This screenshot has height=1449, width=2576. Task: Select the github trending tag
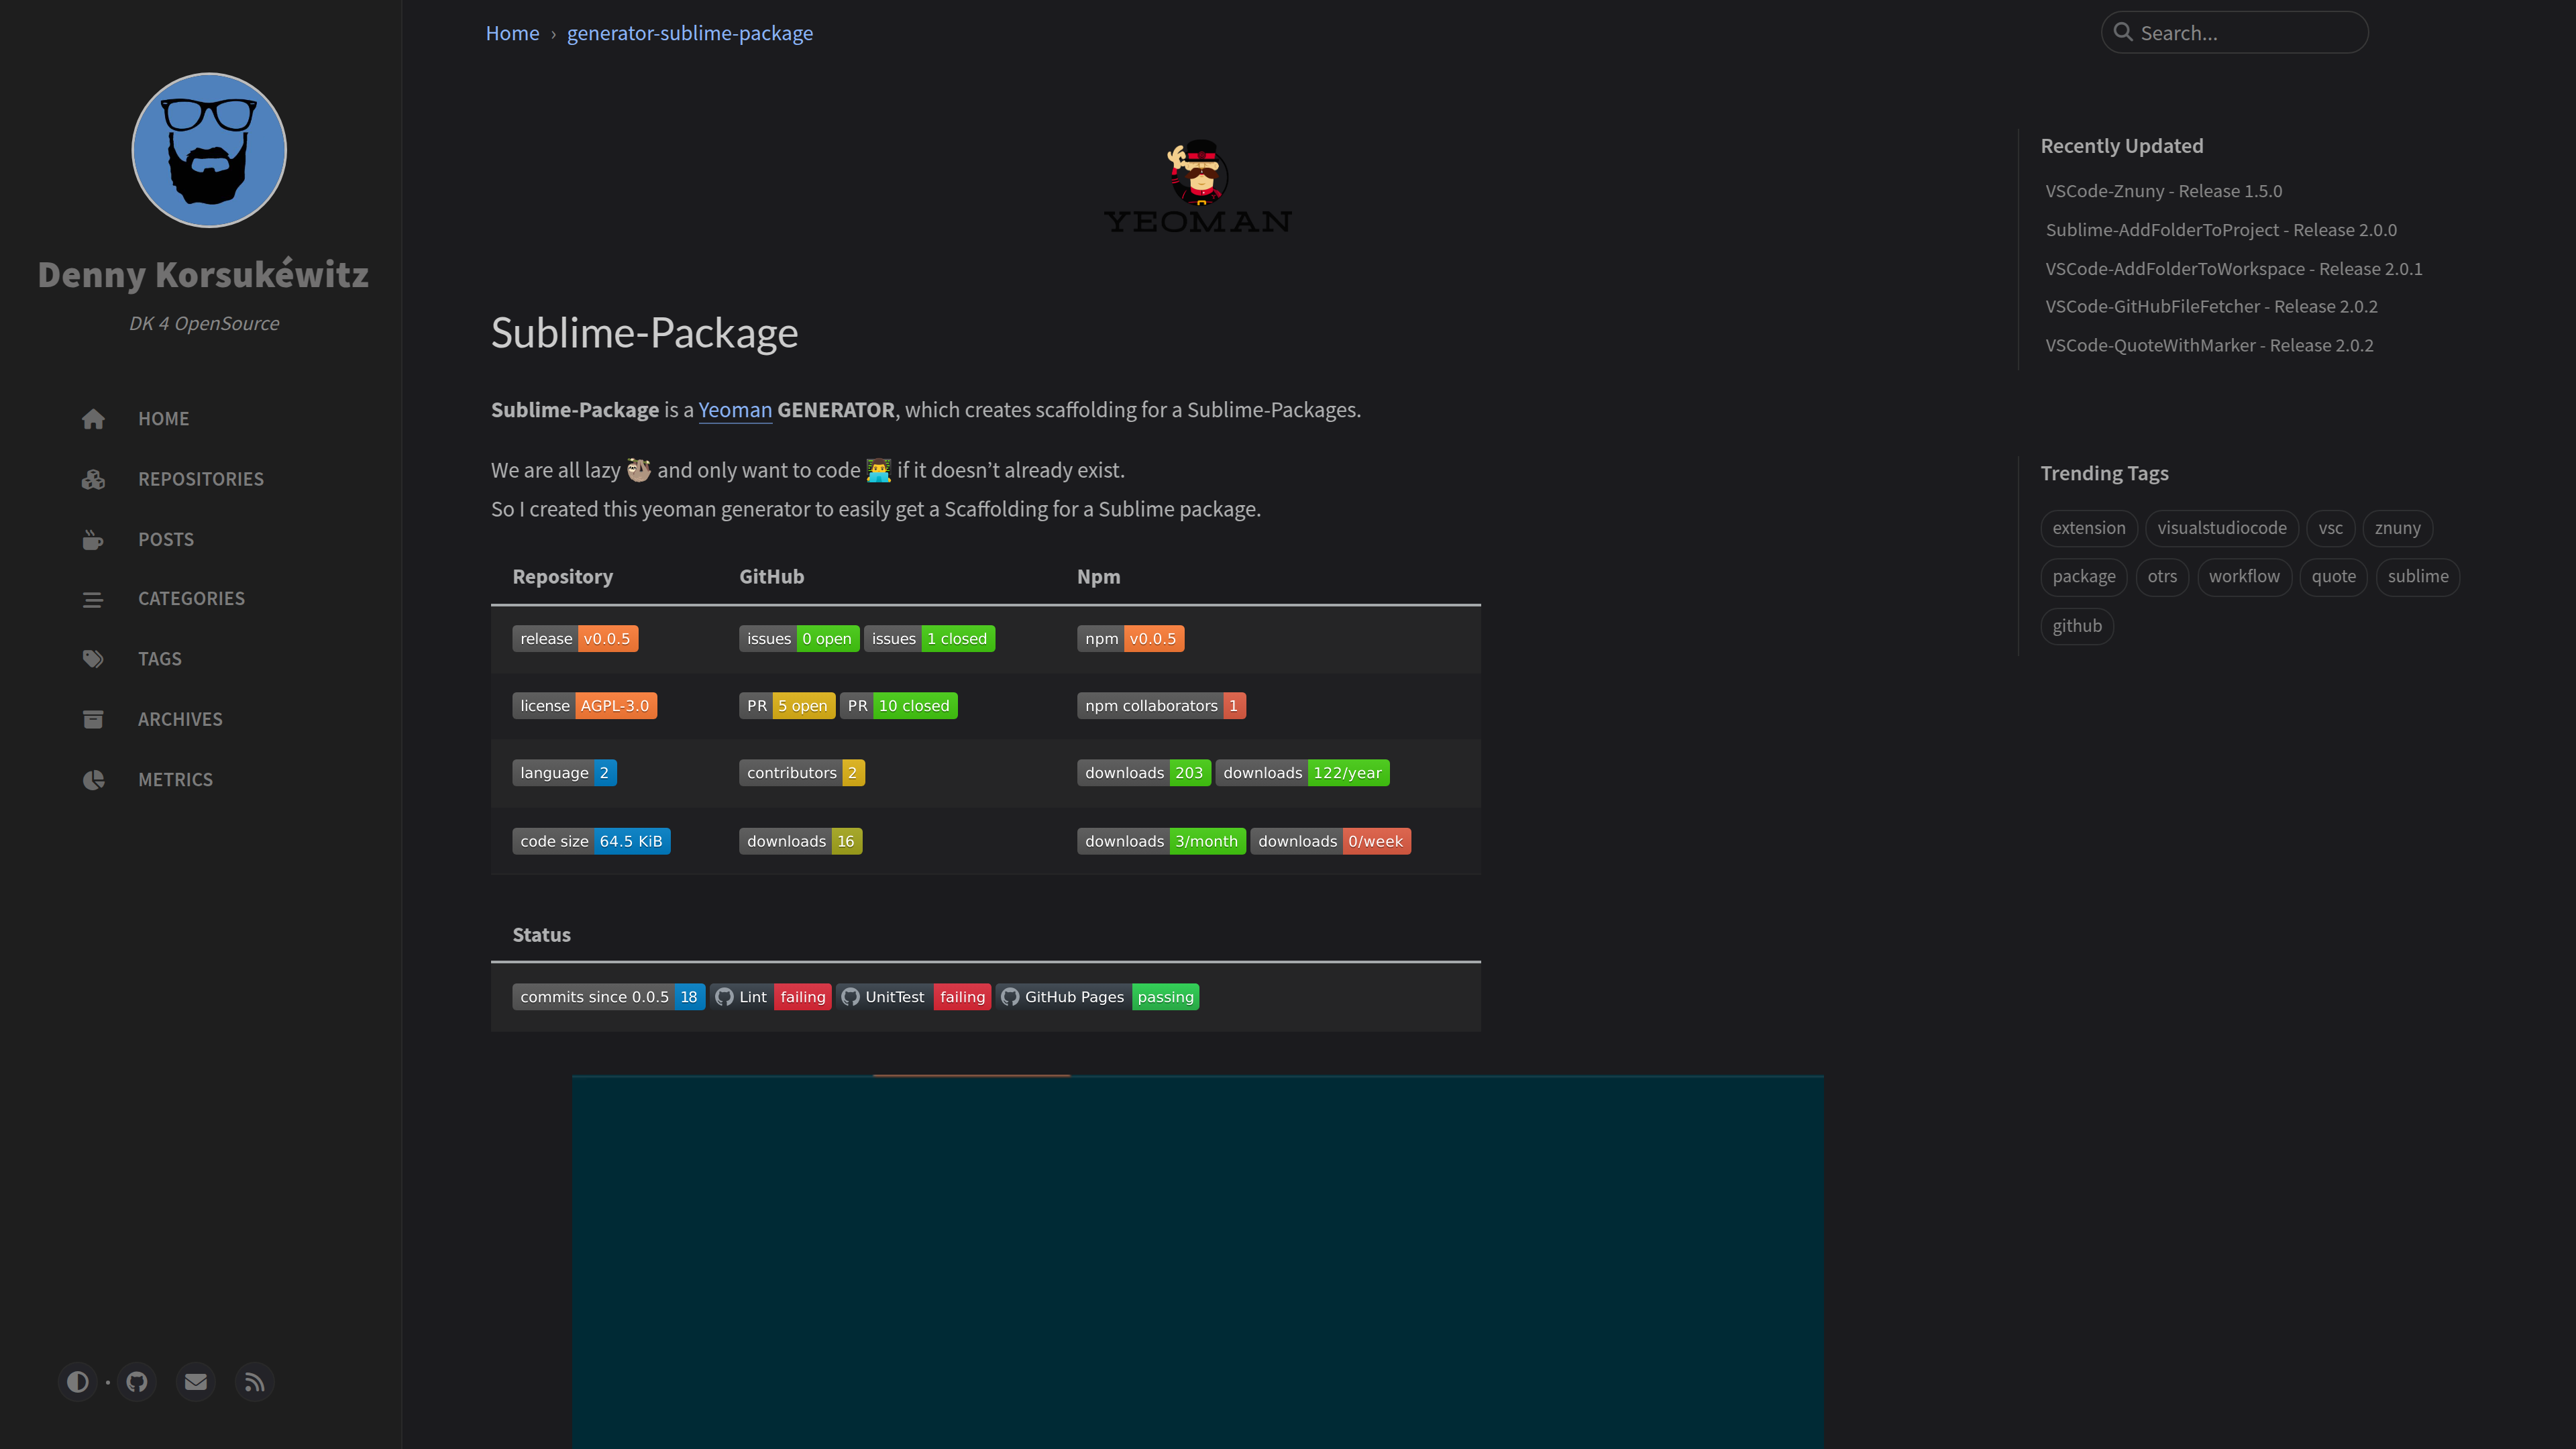pos(2077,626)
